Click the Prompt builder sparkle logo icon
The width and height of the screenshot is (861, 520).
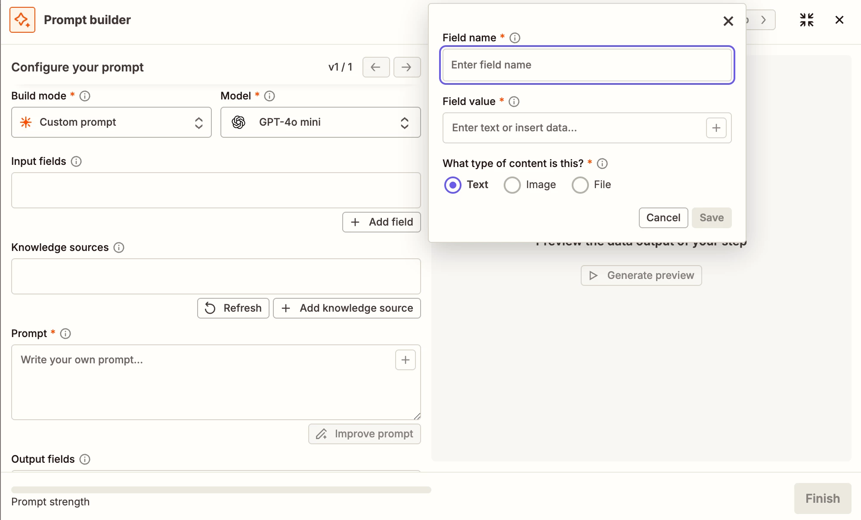pos(22,20)
